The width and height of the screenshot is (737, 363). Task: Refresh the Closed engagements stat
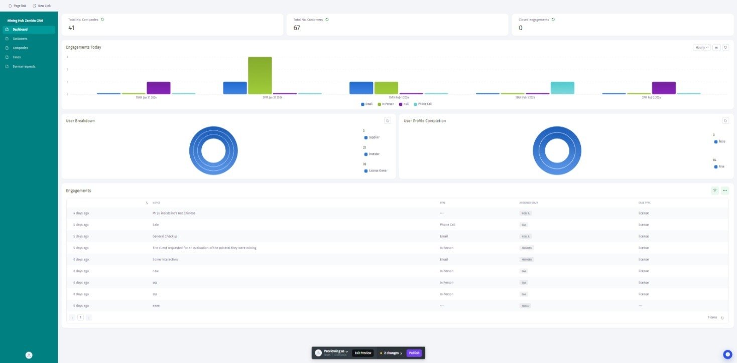click(x=553, y=20)
